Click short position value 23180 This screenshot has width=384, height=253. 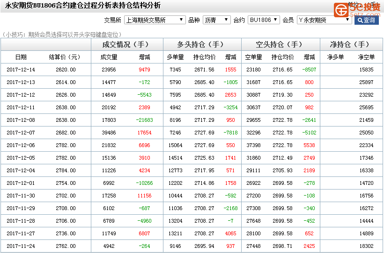point(253,70)
